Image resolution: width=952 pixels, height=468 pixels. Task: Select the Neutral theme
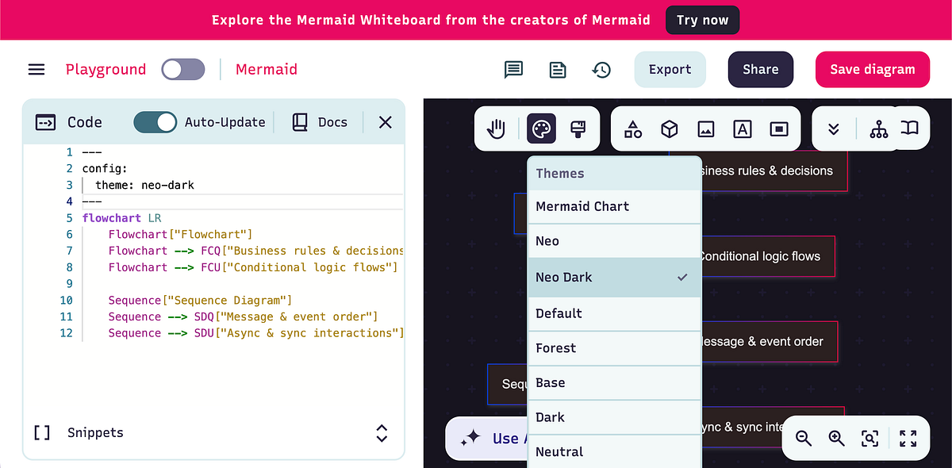pyautogui.click(x=614, y=452)
